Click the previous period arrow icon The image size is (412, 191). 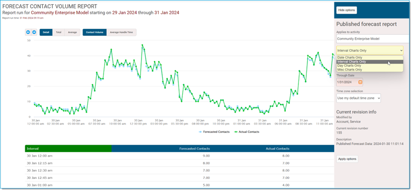(28, 32)
